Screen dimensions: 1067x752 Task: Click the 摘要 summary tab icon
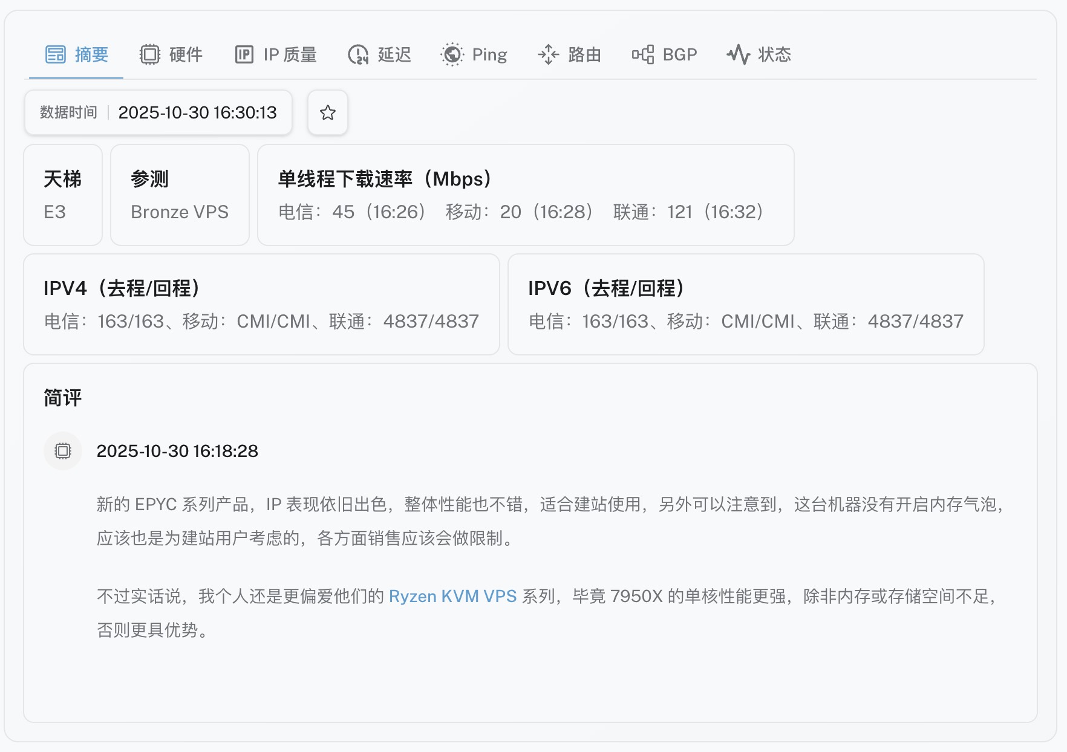[x=56, y=54]
